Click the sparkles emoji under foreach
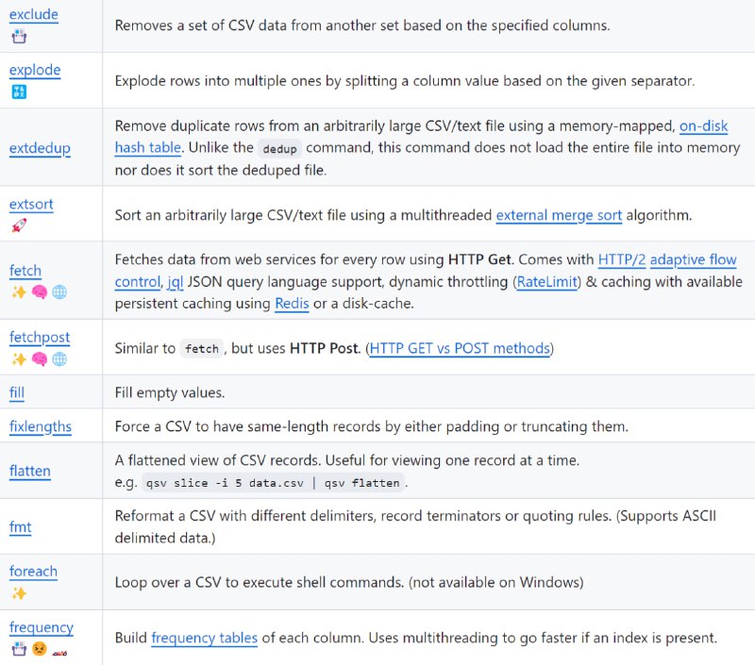Viewport: 755px width, 665px height. click(19, 592)
